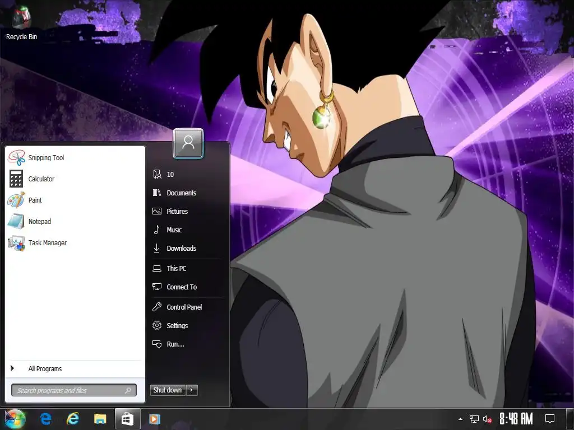The width and height of the screenshot is (574, 430).
Task: Start Paint from the program list
Action: click(75, 200)
